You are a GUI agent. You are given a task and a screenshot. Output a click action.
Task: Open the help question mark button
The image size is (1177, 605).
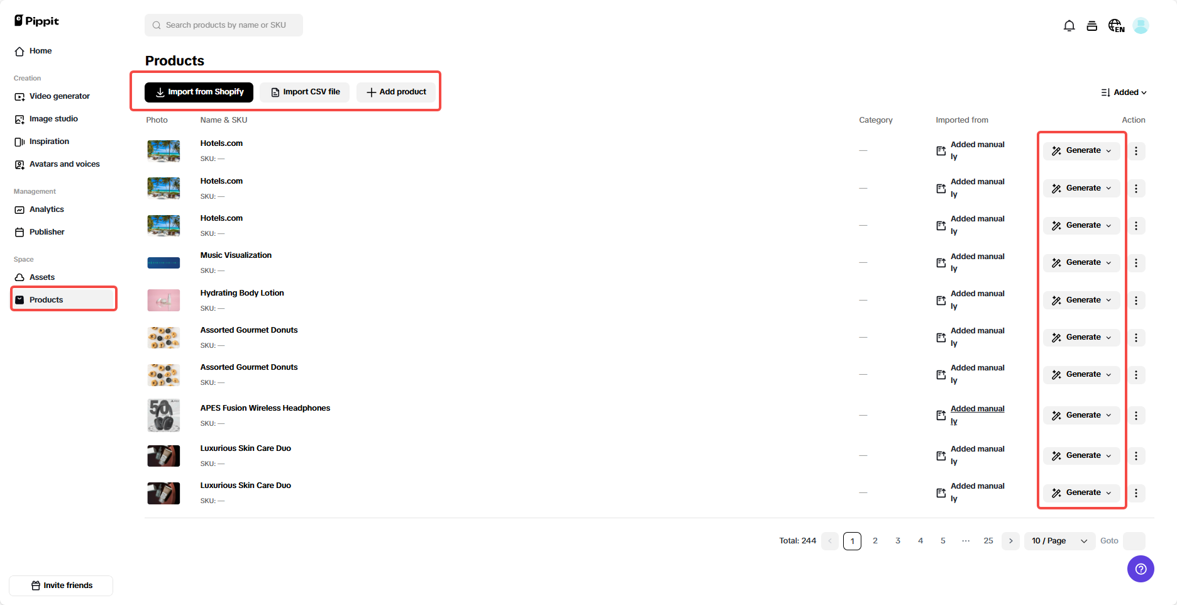pos(1141,569)
